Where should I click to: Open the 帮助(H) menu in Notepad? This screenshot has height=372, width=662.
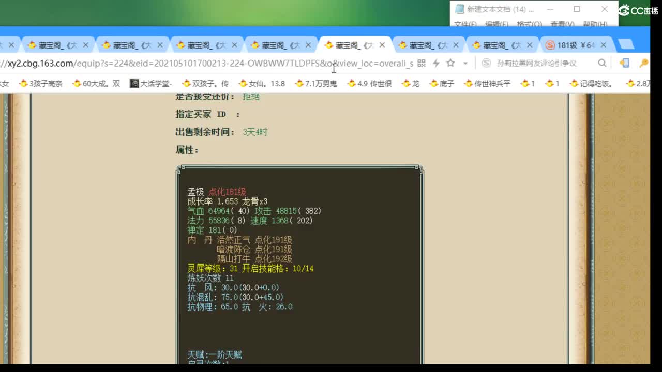pyautogui.click(x=595, y=24)
